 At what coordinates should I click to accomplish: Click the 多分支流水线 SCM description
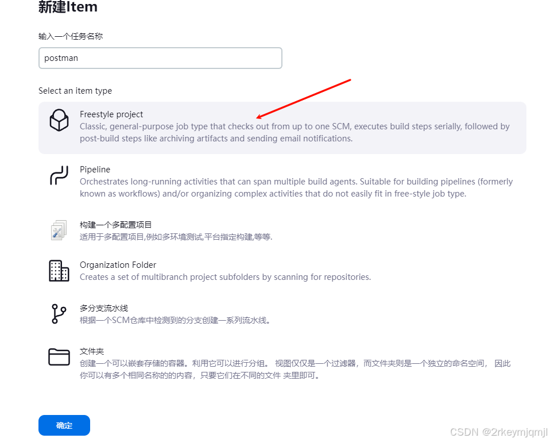pos(175,320)
